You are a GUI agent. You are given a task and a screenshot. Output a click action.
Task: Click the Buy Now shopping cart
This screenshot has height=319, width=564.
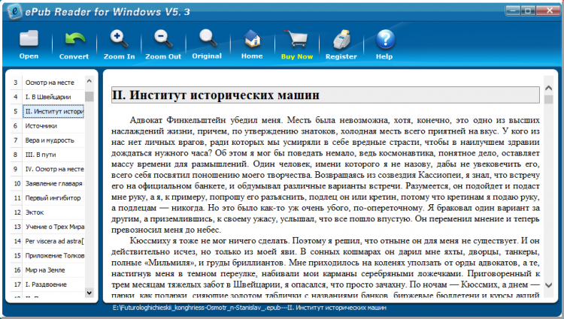pos(296,39)
